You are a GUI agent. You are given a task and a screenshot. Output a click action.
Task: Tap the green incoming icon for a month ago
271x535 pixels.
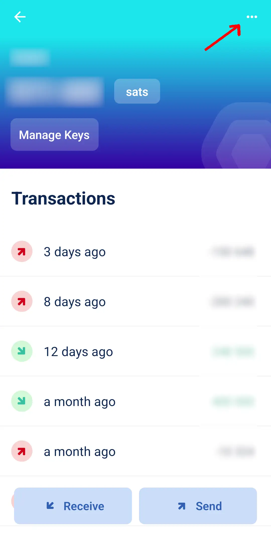[x=22, y=401]
